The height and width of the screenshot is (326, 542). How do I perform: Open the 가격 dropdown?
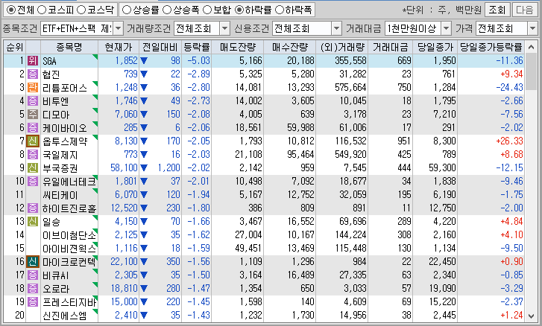click(532, 28)
